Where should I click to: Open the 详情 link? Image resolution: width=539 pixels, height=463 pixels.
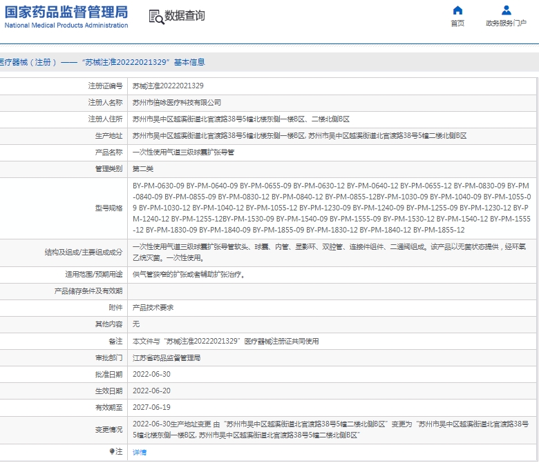click(140, 453)
